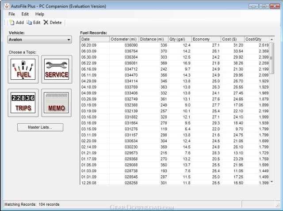Viewport: 283px width, 211px height.
Task: Select the 01.05.09 fuel record
Action: point(175,165)
